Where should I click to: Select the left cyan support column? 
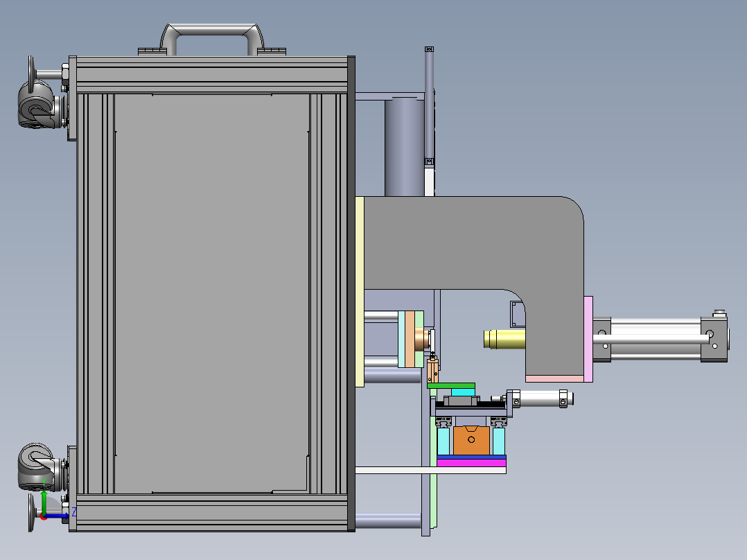click(x=443, y=441)
